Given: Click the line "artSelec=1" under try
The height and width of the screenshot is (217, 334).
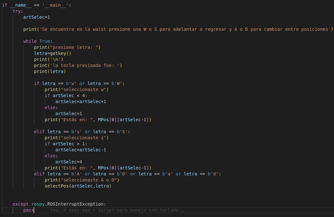Looking at the screenshot, I should [x=37, y=17].
